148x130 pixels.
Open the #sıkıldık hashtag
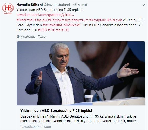click(41, 20)
